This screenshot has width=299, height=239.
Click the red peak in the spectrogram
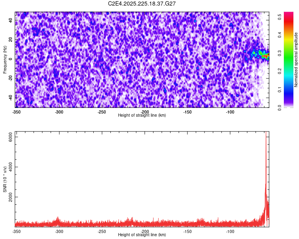click(x=265, y=56)
